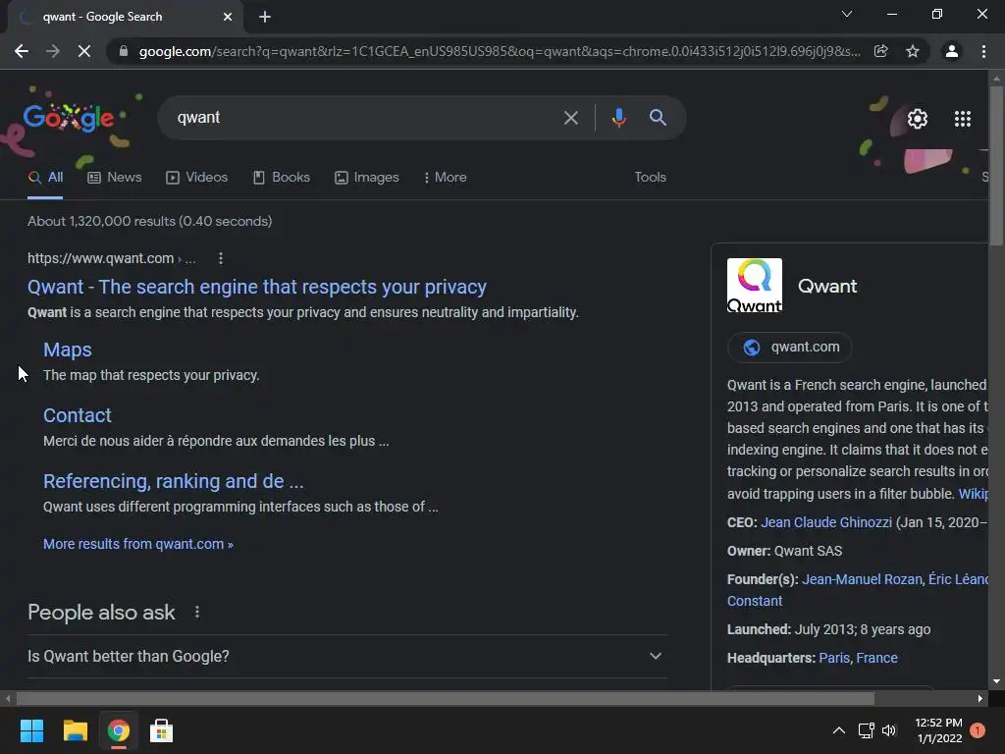Open France headquarters link
Image resolution: width=1005 pixels, height=754 pixels.
coord(876,658)
